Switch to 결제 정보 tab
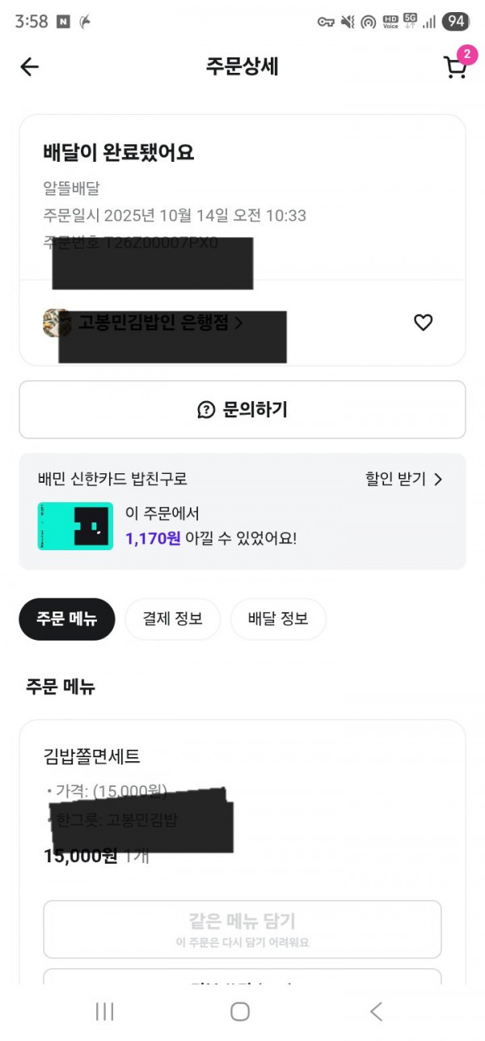485x1041 pixels. 172,619
